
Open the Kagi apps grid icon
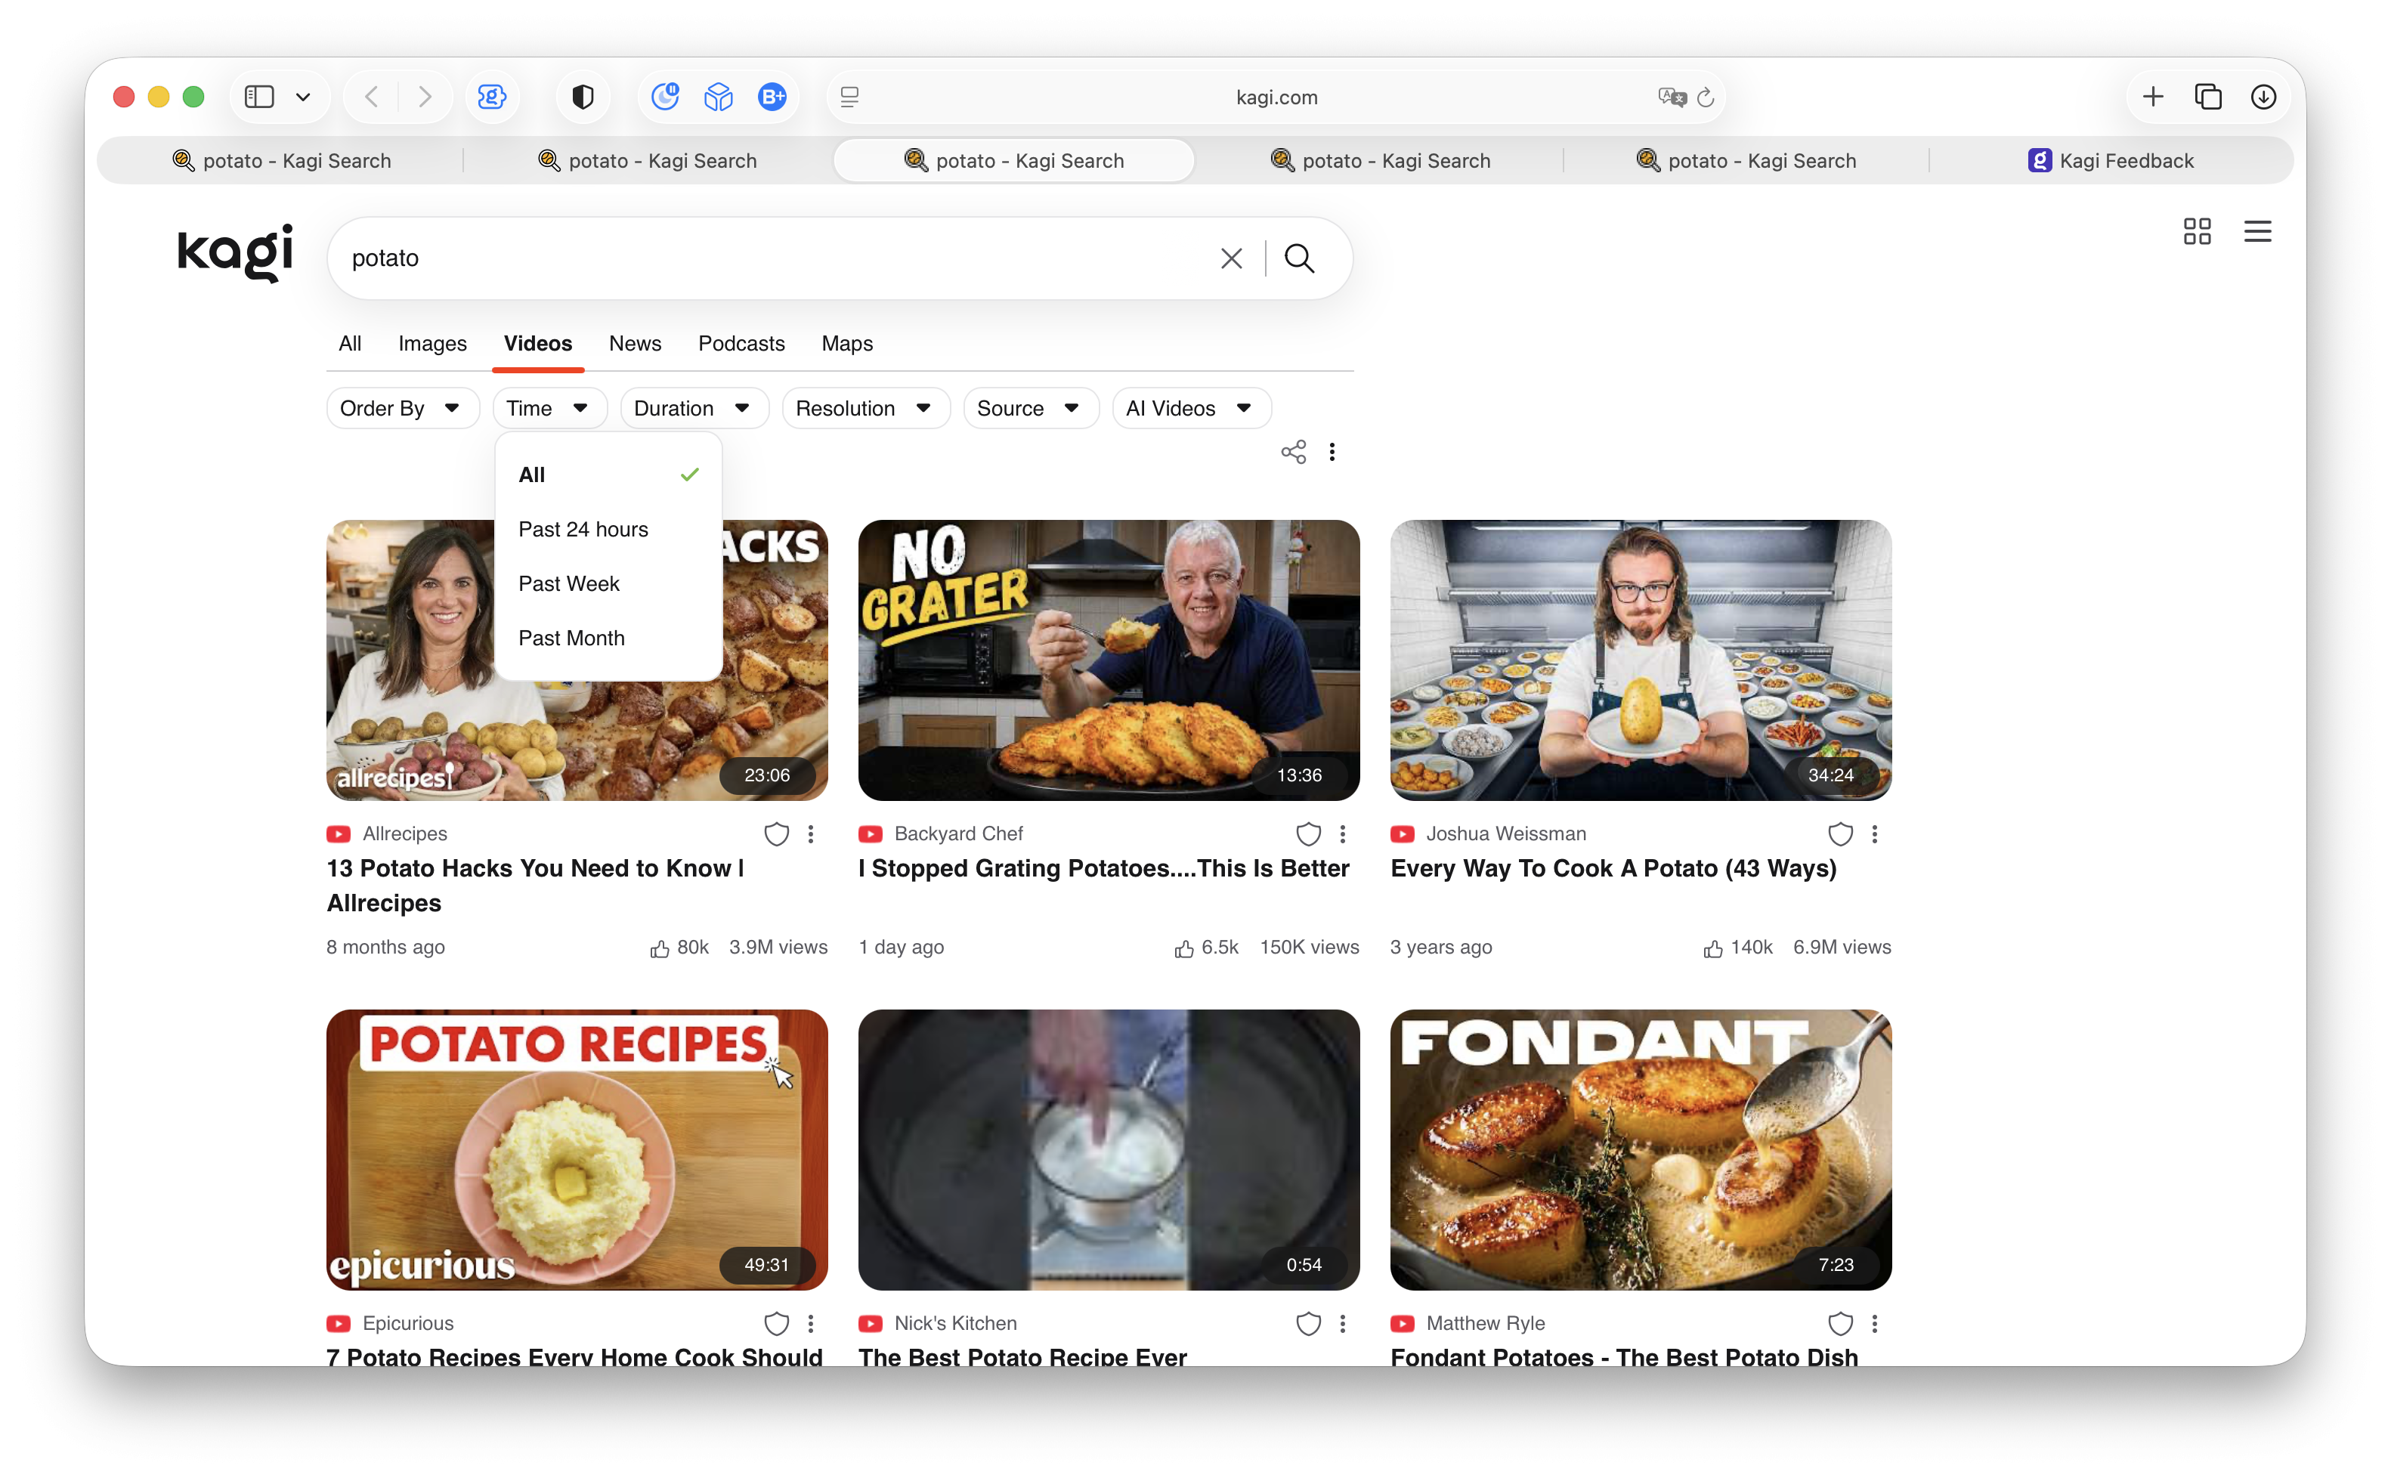pos(2197,230)
